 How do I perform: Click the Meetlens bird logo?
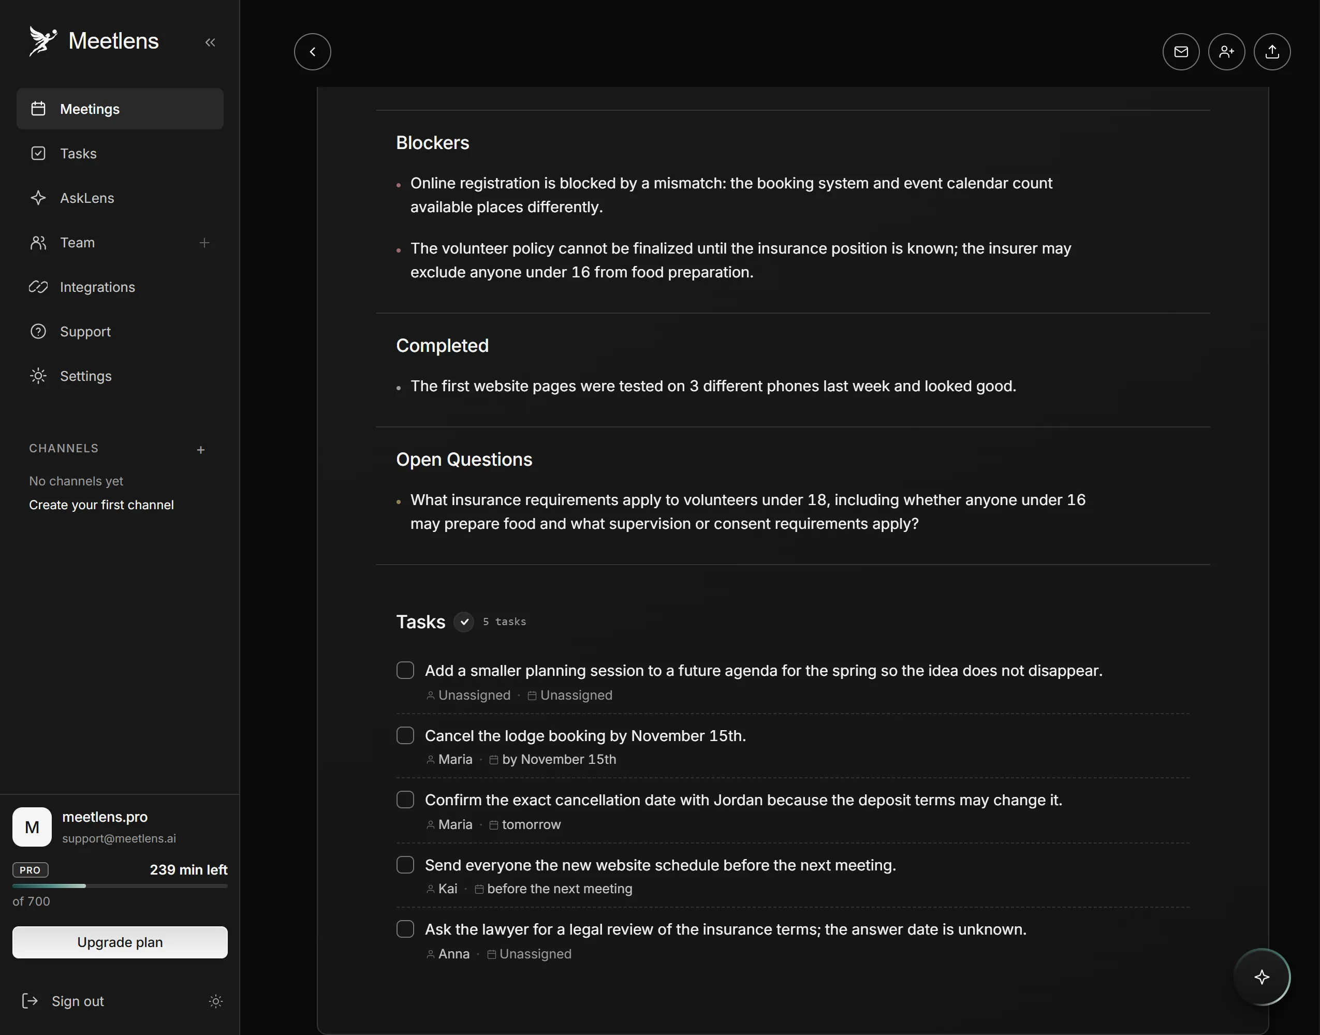pyautogui.click(x=43, y=41)
